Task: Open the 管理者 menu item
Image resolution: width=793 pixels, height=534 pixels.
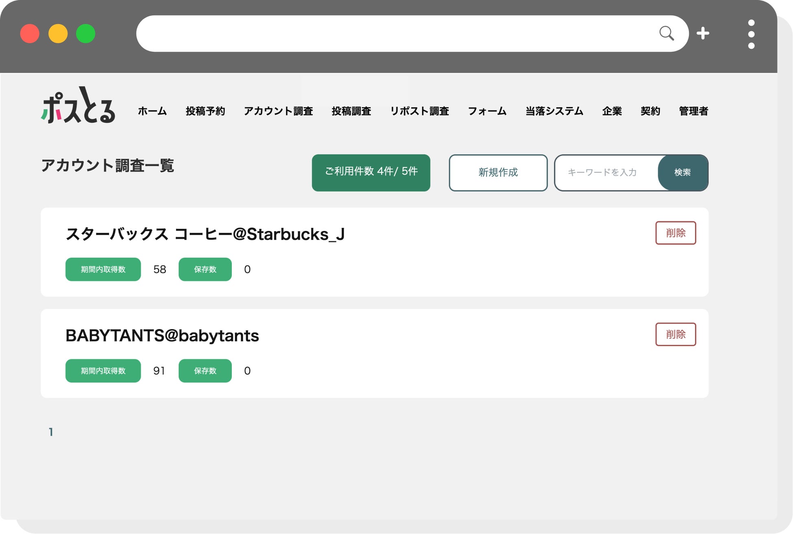Action: tap(693, 111)
